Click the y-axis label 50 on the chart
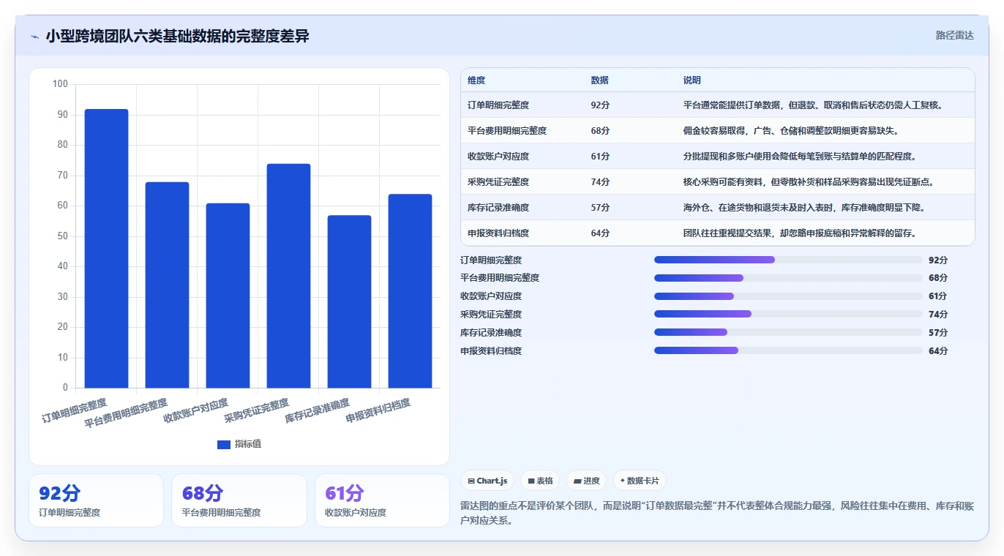Viewport: 1004px width, 556px height. coord(62,236)
